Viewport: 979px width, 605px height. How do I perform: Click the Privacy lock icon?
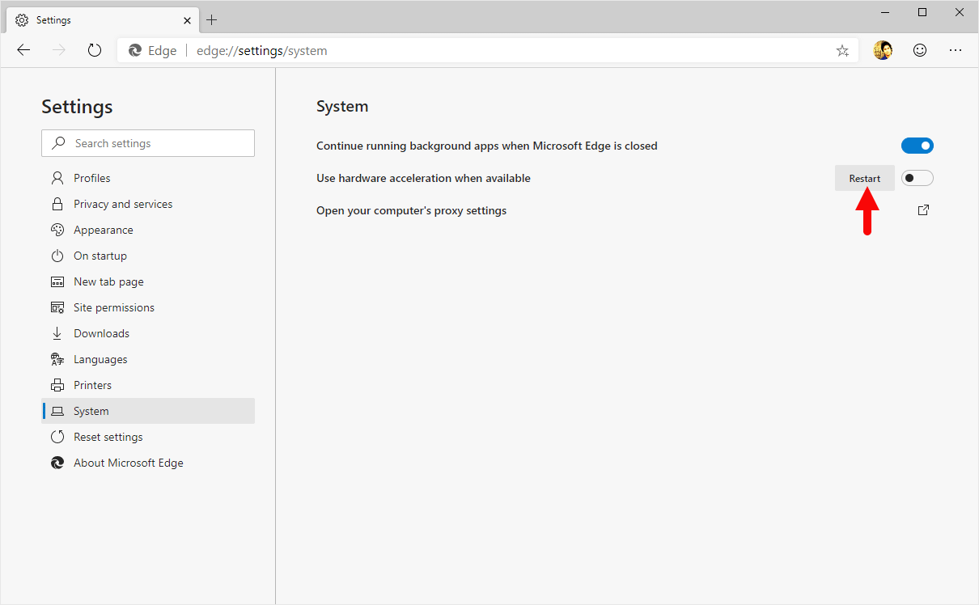click(x=57, y=204)
